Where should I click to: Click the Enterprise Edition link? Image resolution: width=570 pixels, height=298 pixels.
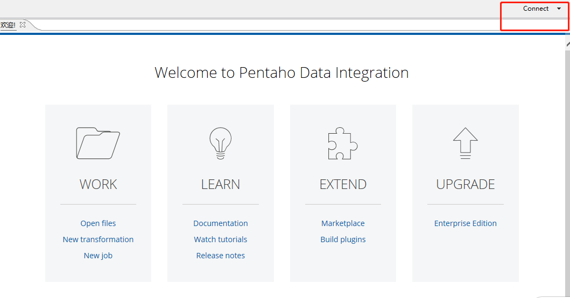(x=466, y=223)
